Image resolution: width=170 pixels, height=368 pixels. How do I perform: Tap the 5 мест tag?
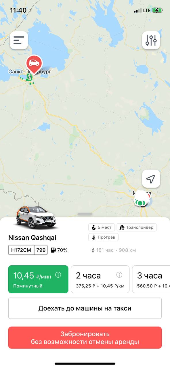tap(102, 227)
